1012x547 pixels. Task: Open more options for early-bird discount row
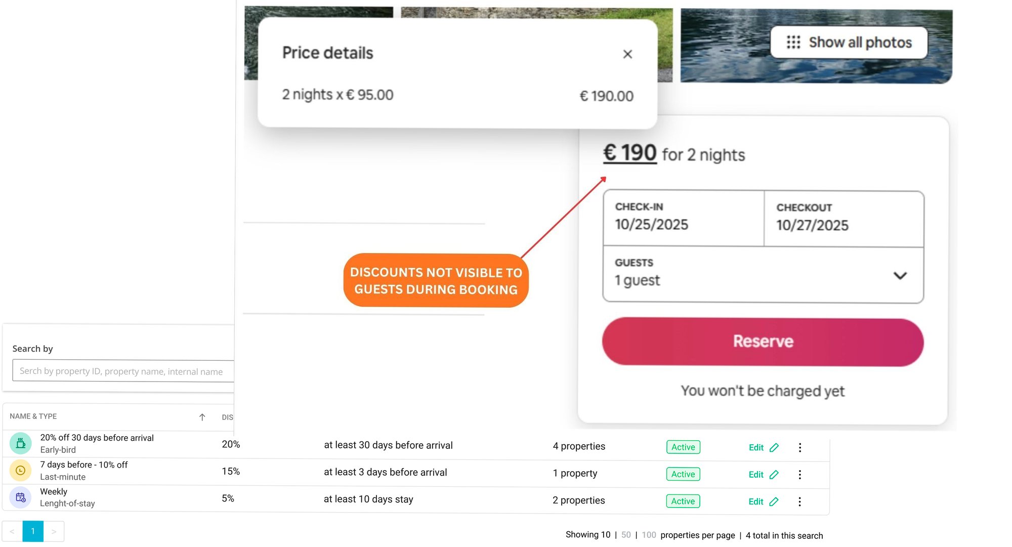[x=800, y=448]
